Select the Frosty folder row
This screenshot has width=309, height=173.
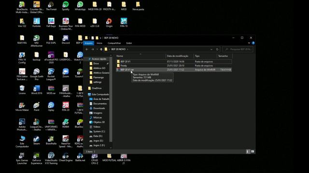pos(174,66)
